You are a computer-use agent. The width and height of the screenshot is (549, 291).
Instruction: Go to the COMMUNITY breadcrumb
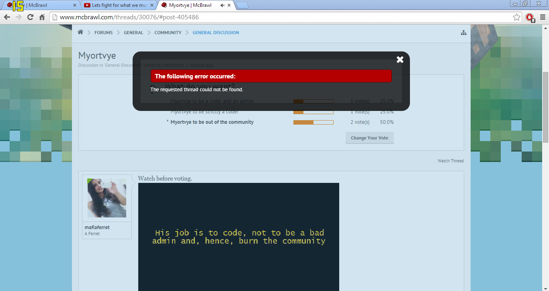point(168,33)
